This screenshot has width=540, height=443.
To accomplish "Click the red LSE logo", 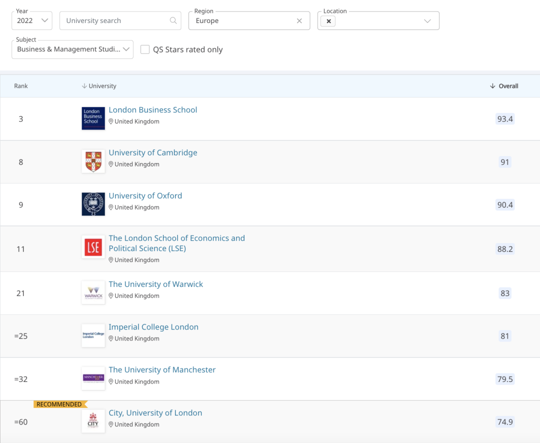I will [x=93, y=247].
